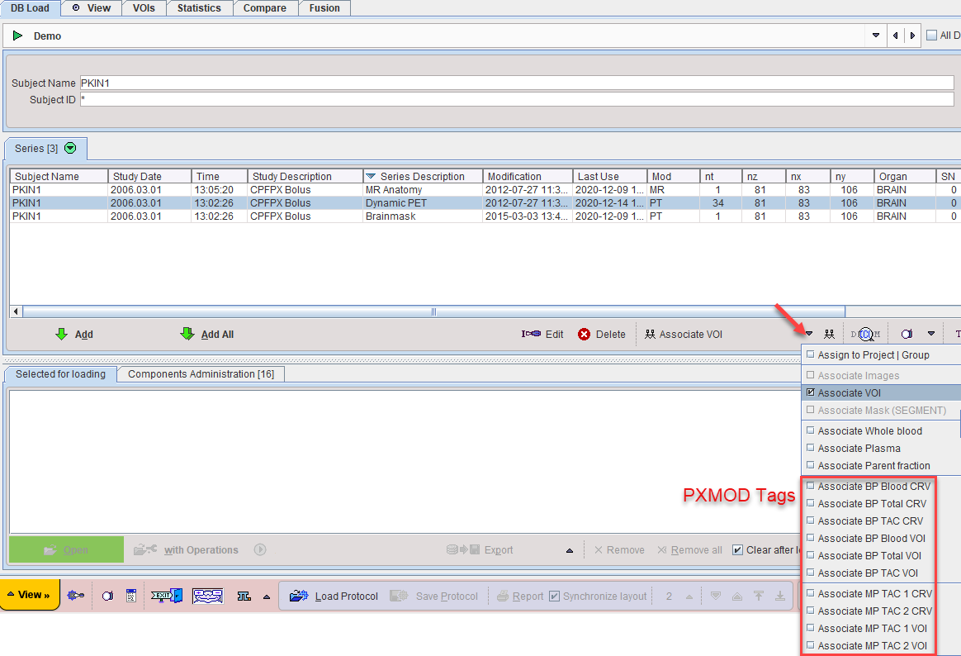Click the green Series filter circle icon
Screen dimensions: 961x656
click(x=70, y=148)
